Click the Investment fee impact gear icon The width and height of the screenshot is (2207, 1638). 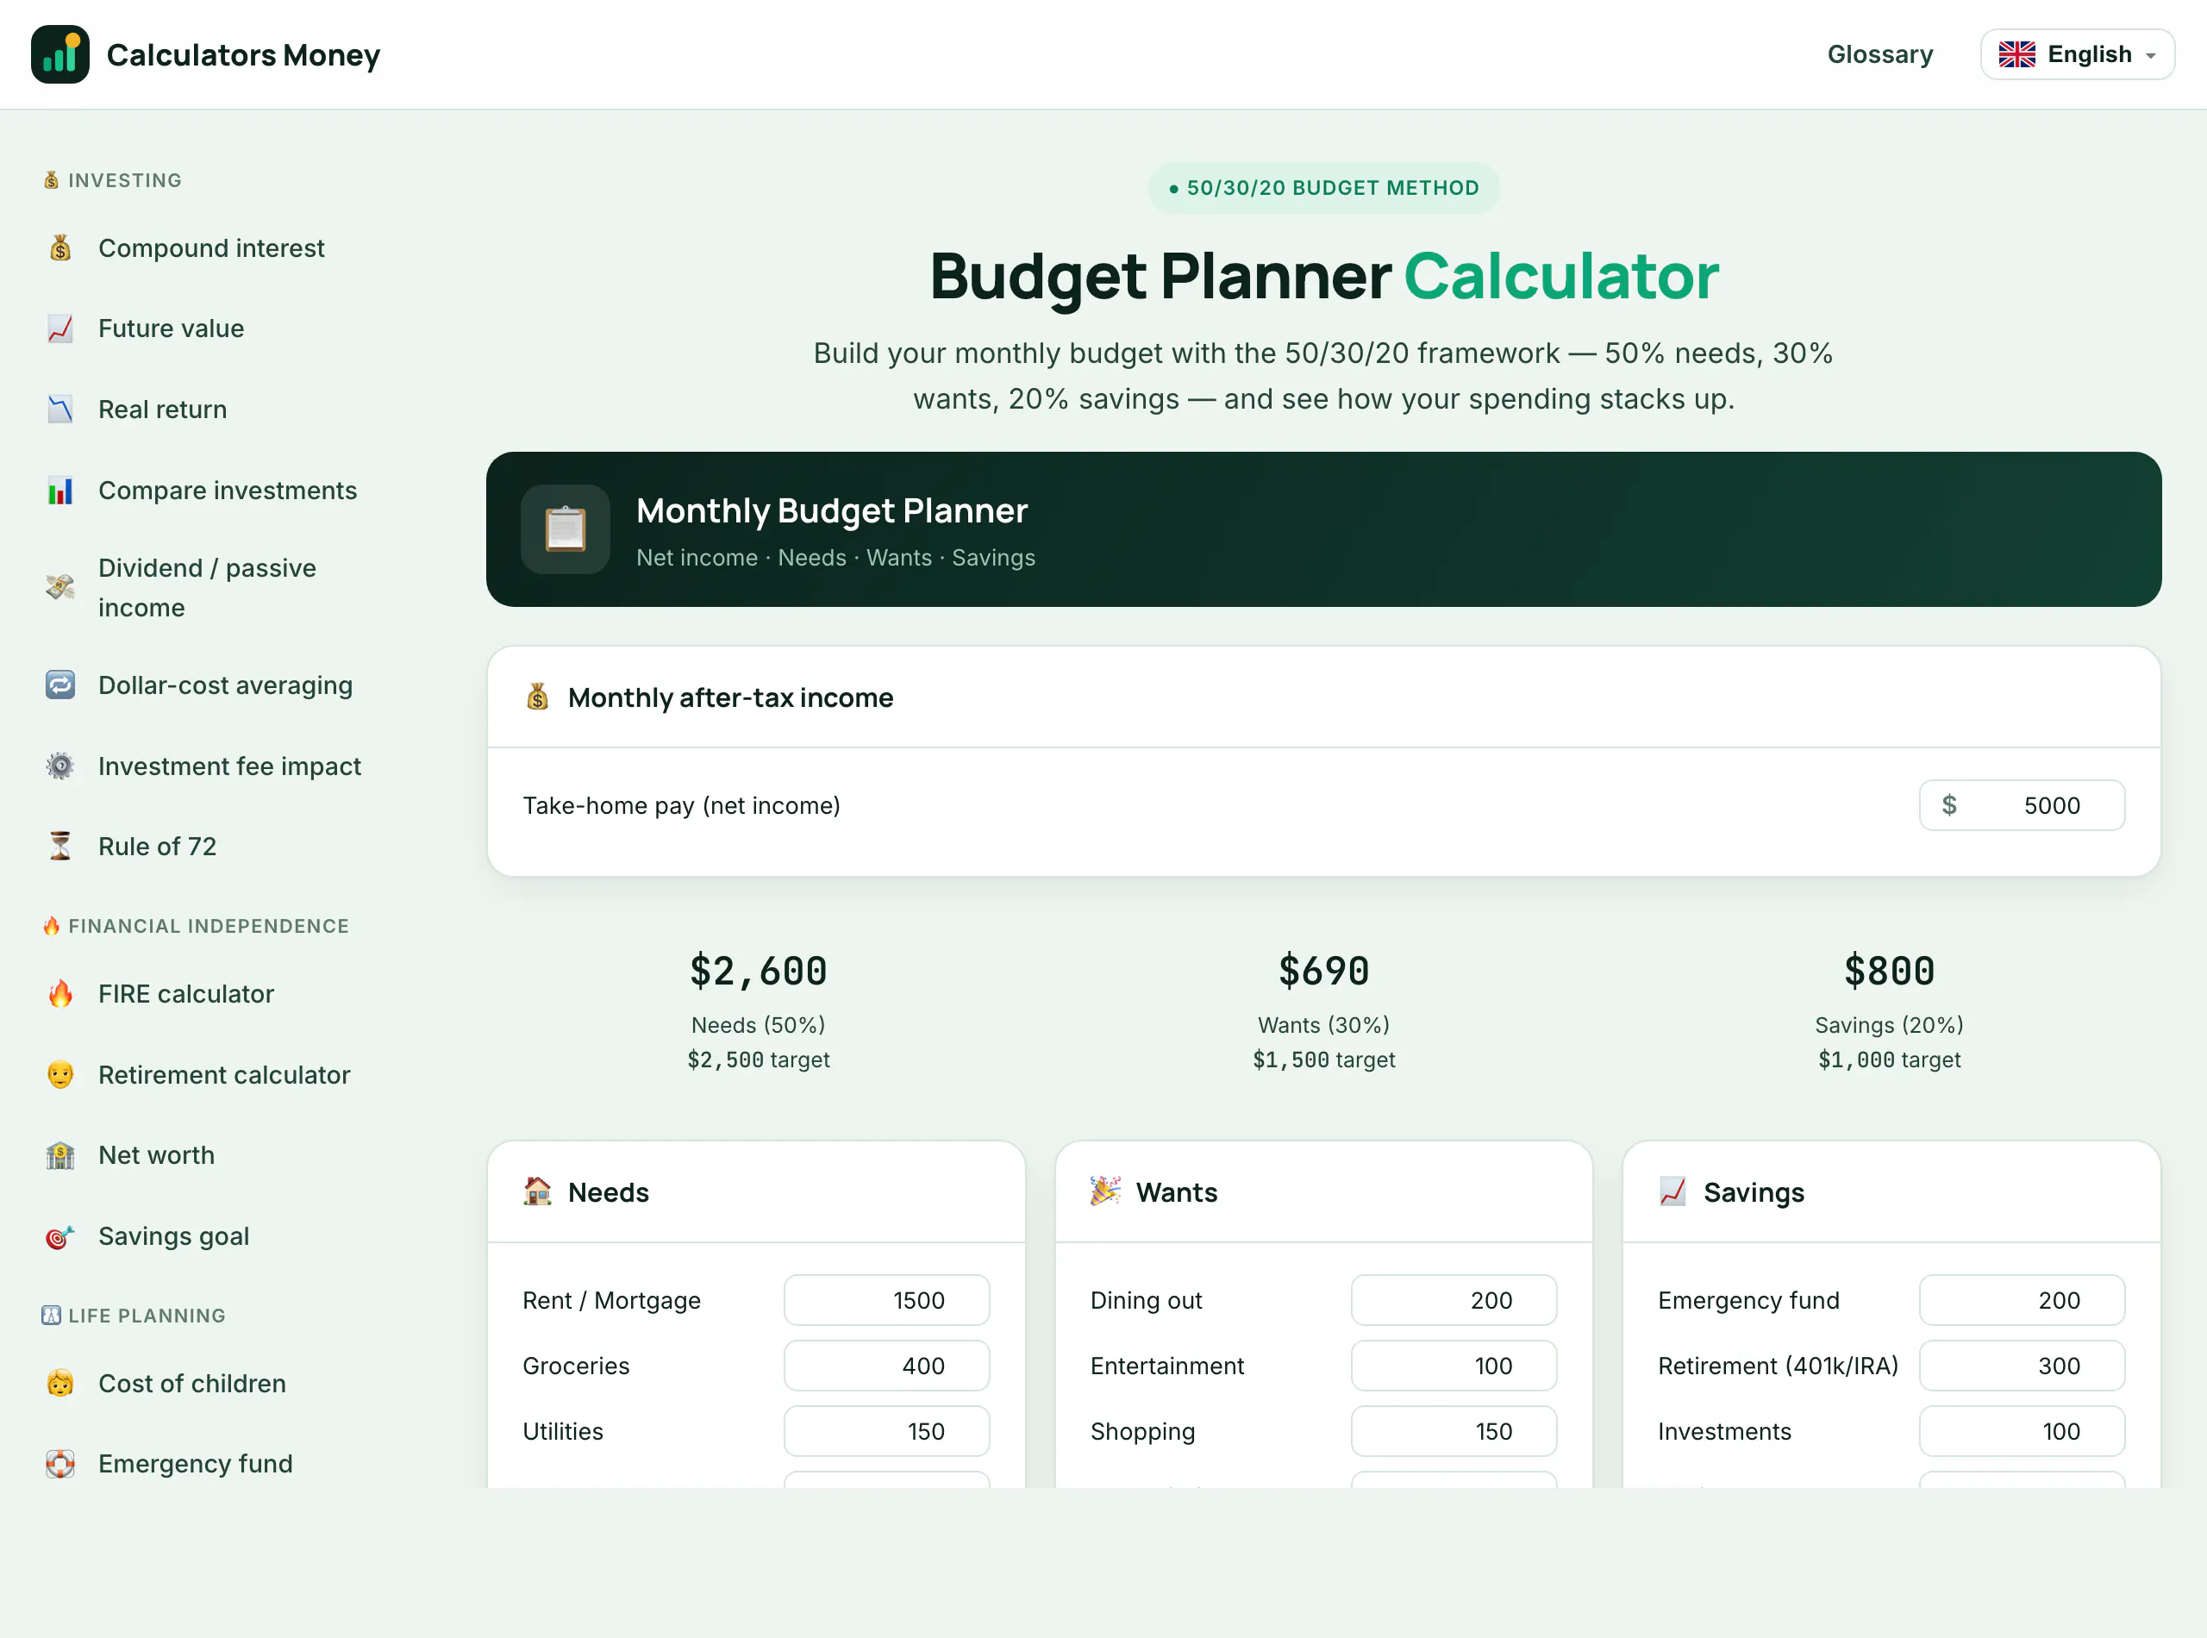pyautogui.click(x=60, y=766)
